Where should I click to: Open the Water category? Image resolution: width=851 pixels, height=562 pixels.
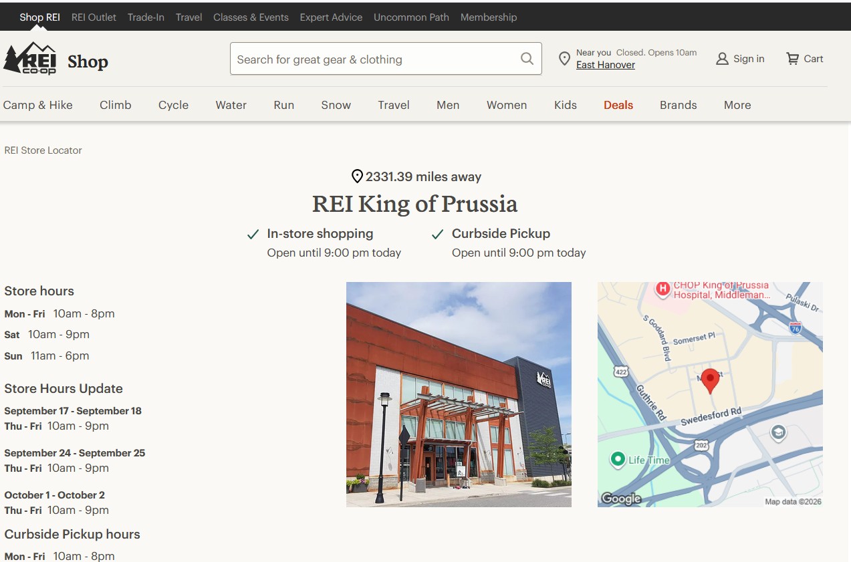(231, 105)
